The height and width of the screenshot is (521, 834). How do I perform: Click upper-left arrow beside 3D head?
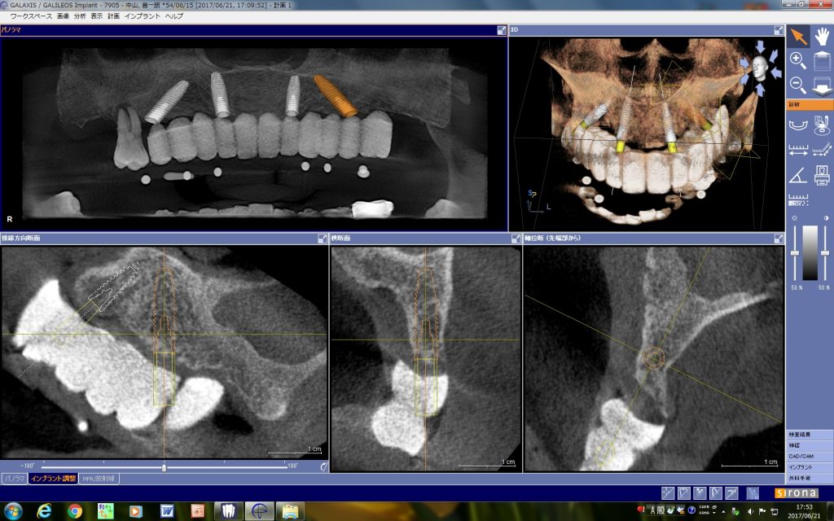click(745, 63)
